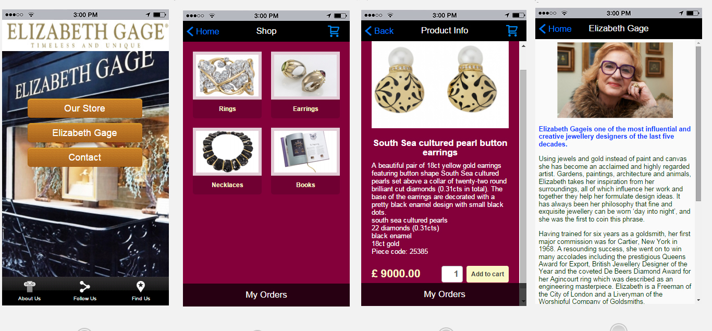Open My Orders on Product Info screen
The width and height of the screenshot is (712, 331).
coord(445,295)
